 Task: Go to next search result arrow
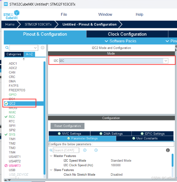point(96,150)
